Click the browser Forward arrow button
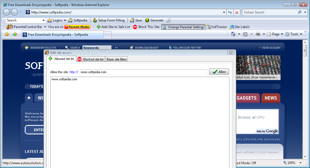Screen dimensions: 310x168 coord(14,12)
